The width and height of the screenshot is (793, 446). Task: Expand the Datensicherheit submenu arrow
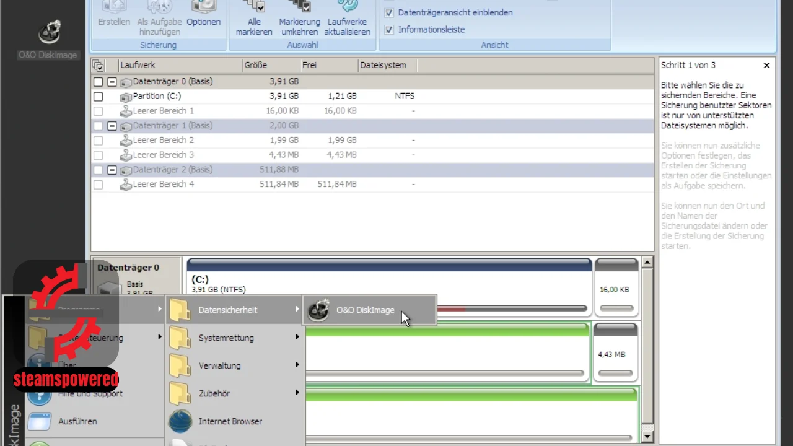point(297,309)
